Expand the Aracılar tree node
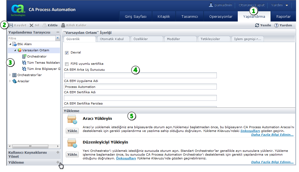Image resolution: width=299 pixels, height=172 pixels. point(10,81)
